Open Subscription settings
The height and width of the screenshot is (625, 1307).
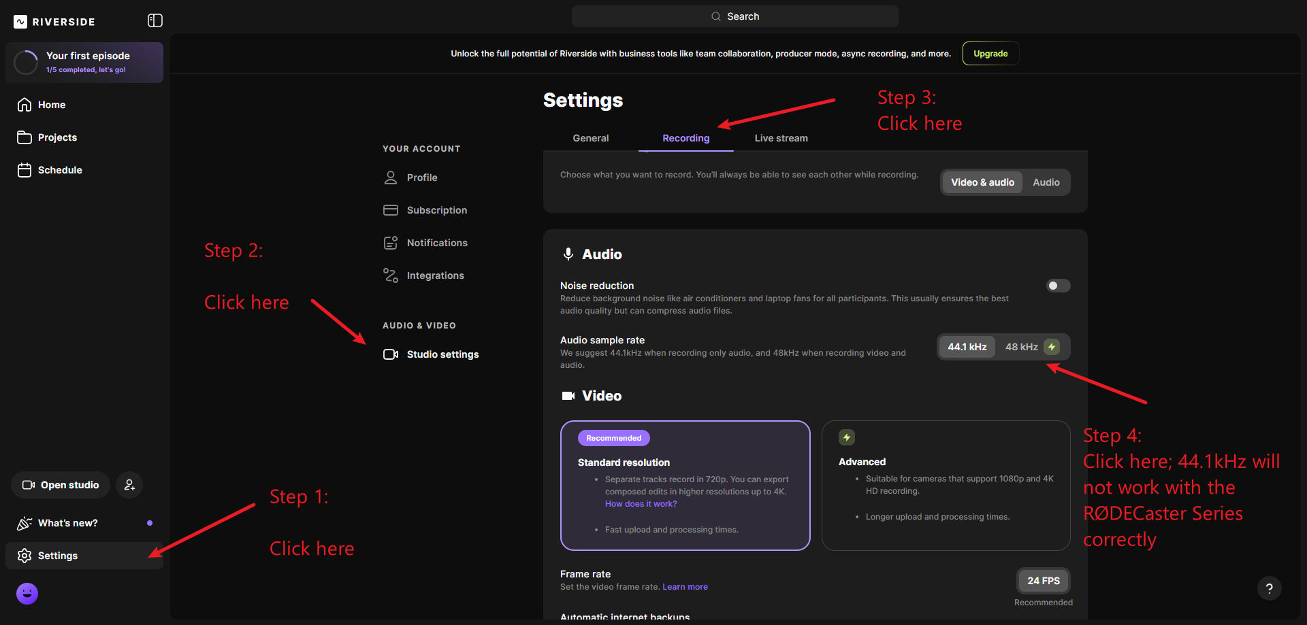tap(436, 210)
